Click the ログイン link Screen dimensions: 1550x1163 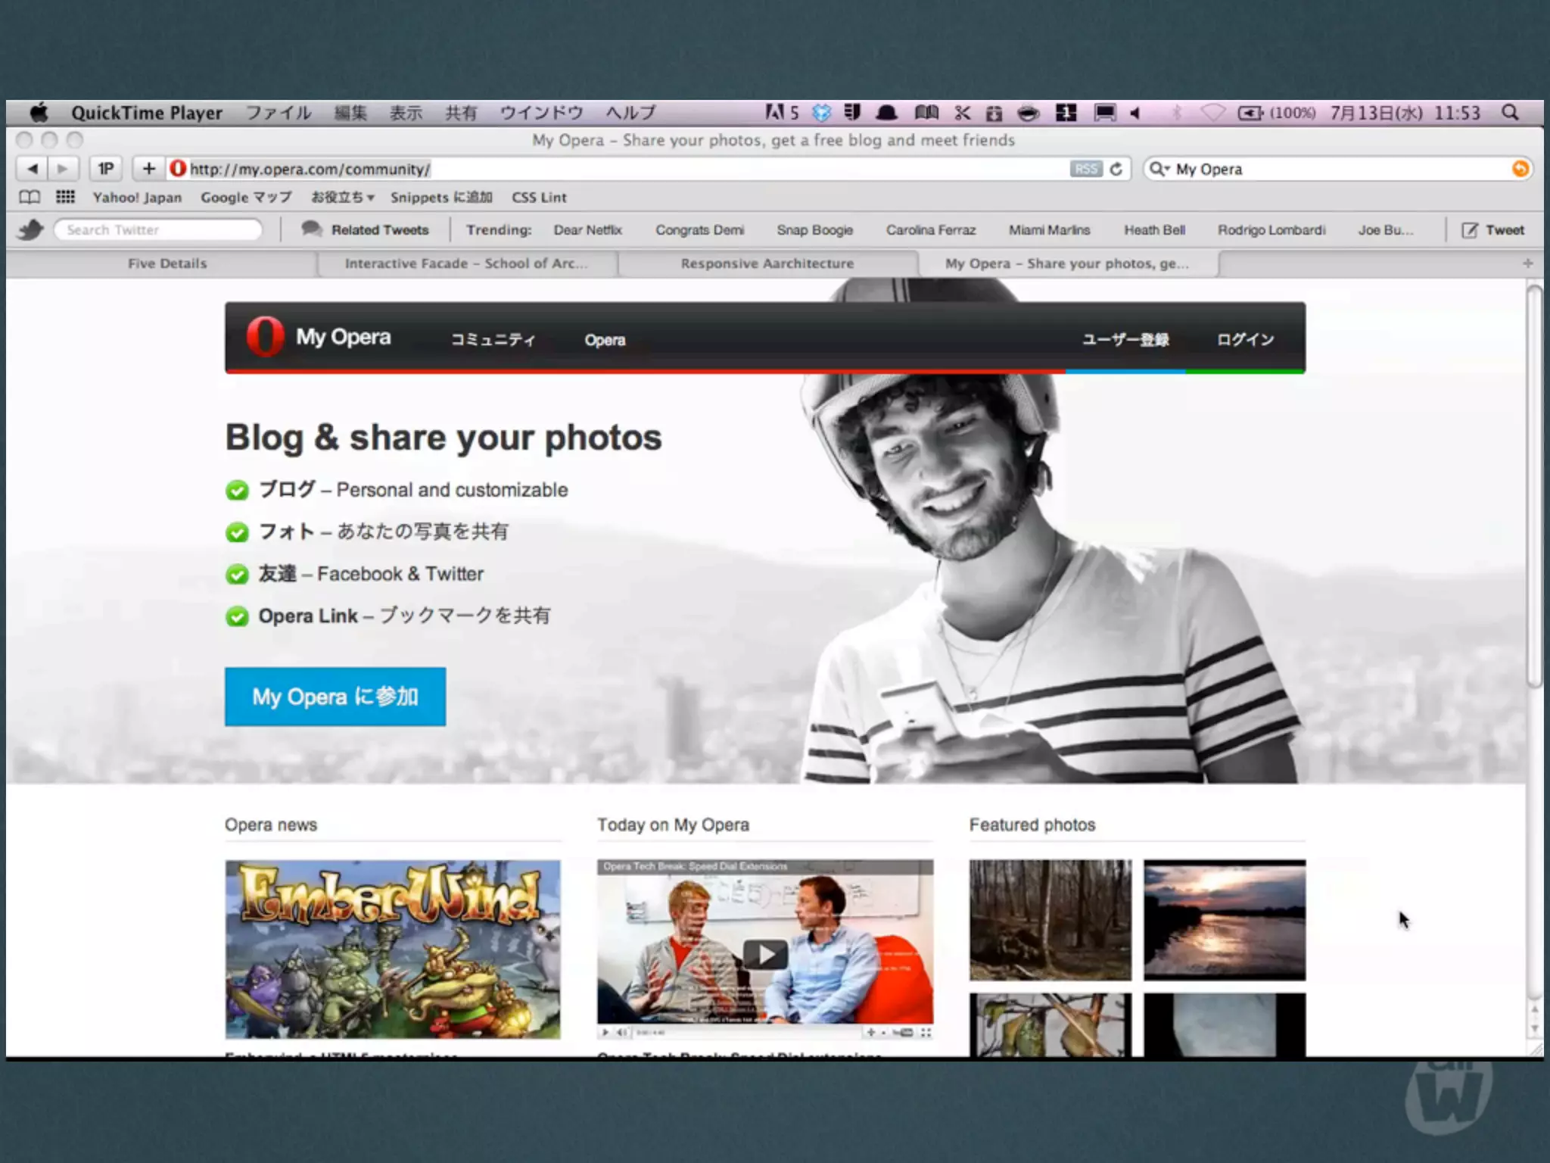coord(1245,339)
